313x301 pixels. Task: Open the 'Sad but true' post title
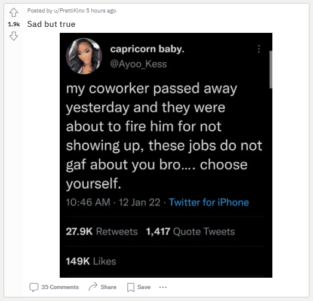pos(51,24)
